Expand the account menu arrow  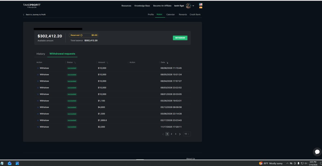pyautogui.click(x=193, y=6)
